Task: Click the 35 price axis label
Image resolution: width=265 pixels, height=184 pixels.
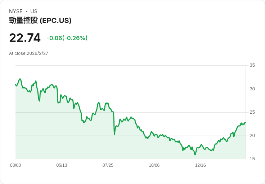Action: [252, 65]
